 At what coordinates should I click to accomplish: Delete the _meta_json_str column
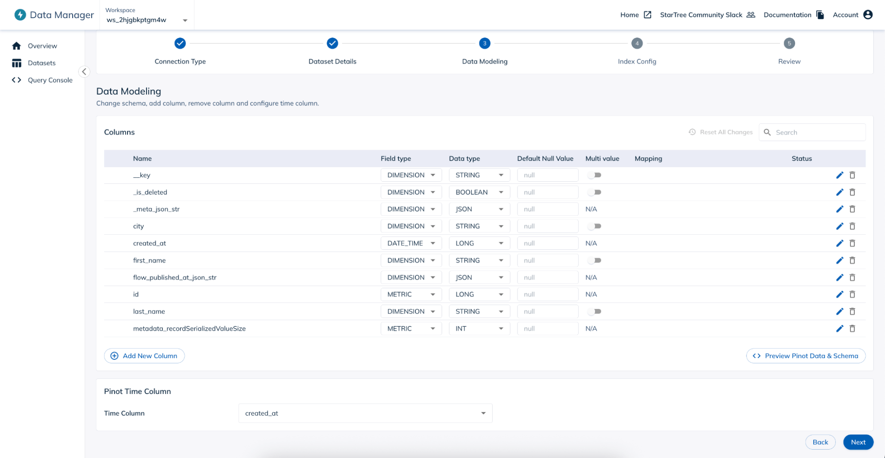point(852,209)
